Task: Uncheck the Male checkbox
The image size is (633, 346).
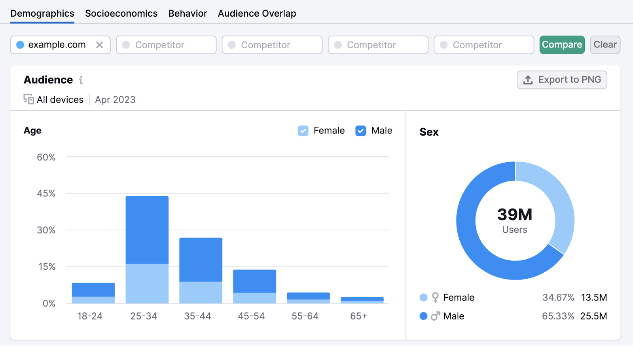Action: [360, 131]
